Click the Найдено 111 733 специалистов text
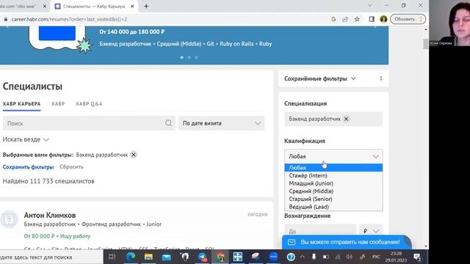The width and height of the screenshot is (470, 264). pyautogui.click(x=48, y=181)
